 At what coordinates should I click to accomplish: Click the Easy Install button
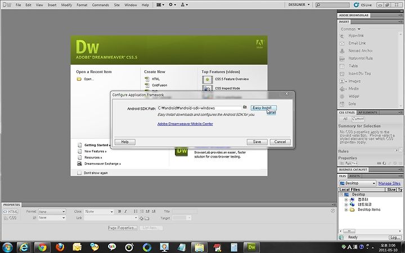click(x=263, y=107)
